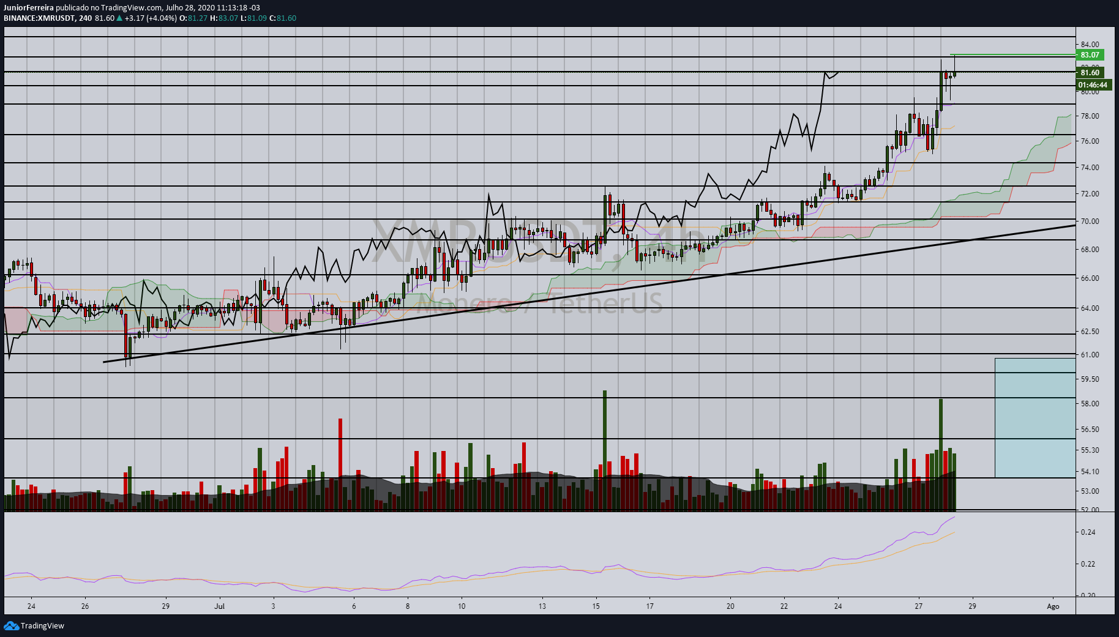Image resolution: width=1119 pixels, height=637 pixels.
Task: Click the TradingView text logo
Action: tap(42, 626)
